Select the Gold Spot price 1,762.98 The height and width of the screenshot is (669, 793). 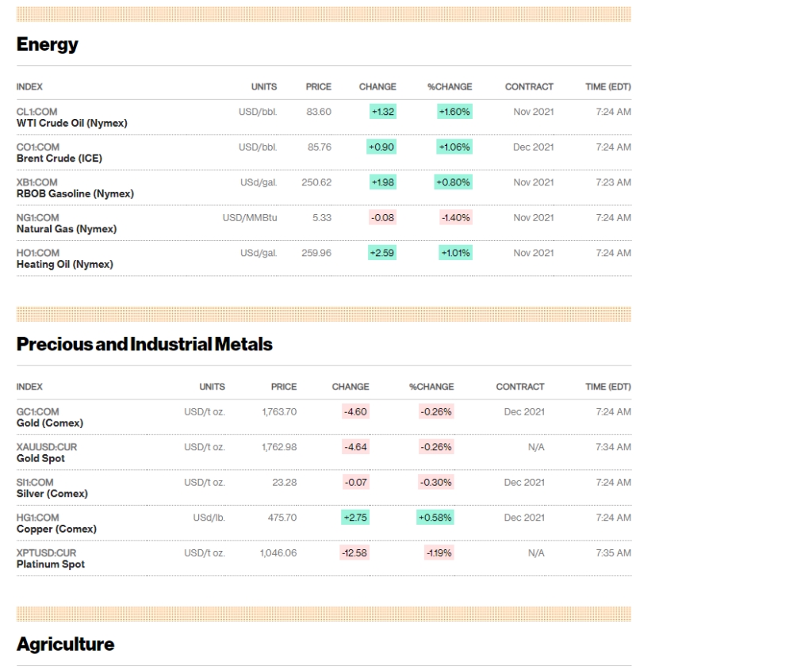coord(279,448)
